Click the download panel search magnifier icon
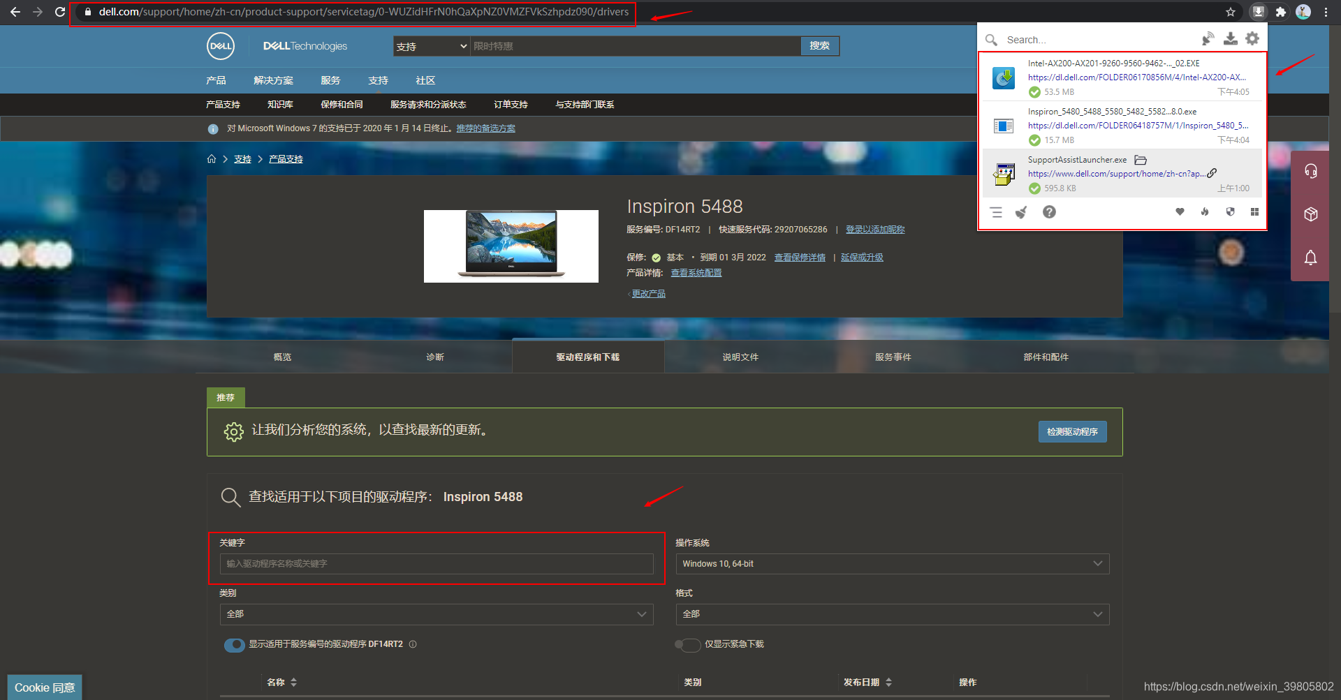The width and height of the screenshot is (1341, 700). tap(991, 40)
